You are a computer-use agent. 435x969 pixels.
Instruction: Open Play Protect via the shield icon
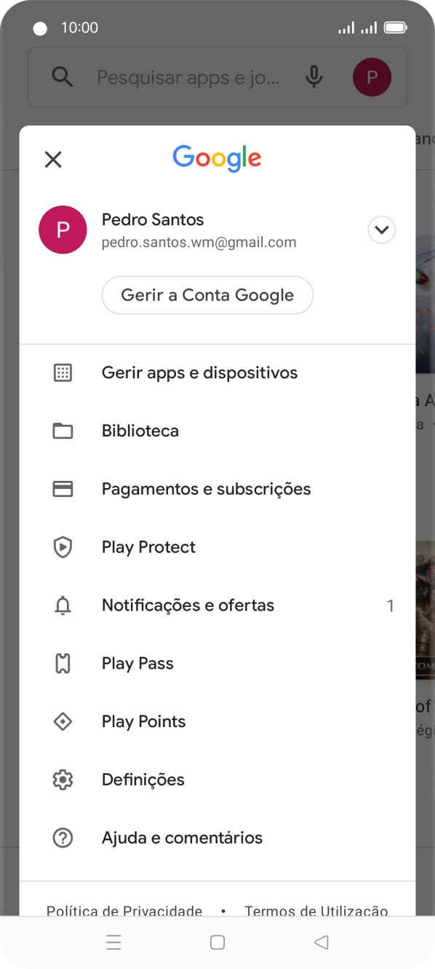click(63, 547)
